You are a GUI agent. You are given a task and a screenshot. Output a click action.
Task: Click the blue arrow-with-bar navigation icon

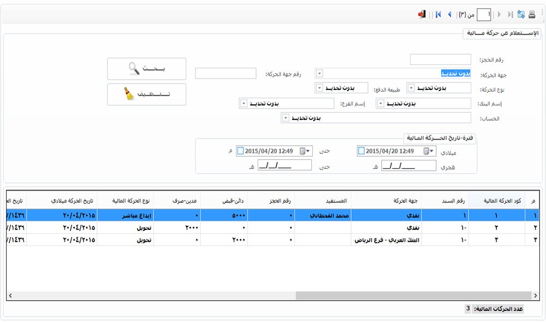[438, 15]
